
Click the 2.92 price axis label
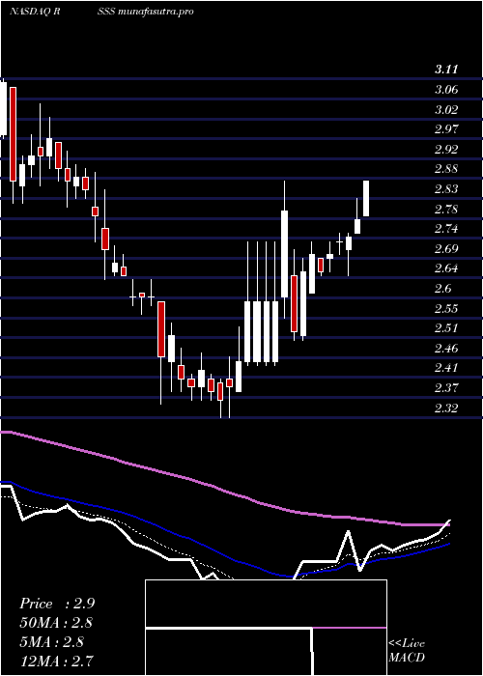pyautogui.click(x=446, y=150)
